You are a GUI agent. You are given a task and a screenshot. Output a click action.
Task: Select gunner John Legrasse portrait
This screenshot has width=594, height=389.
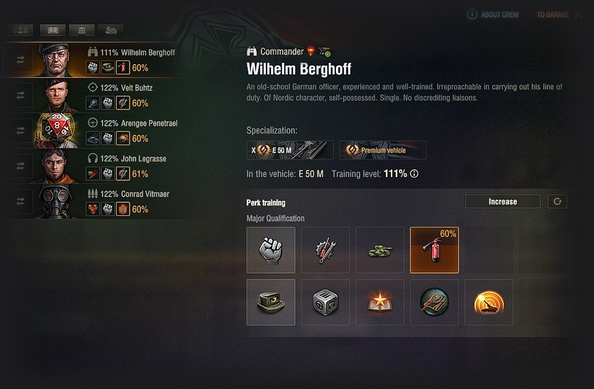pyautogui.click(x=57, y=165)
